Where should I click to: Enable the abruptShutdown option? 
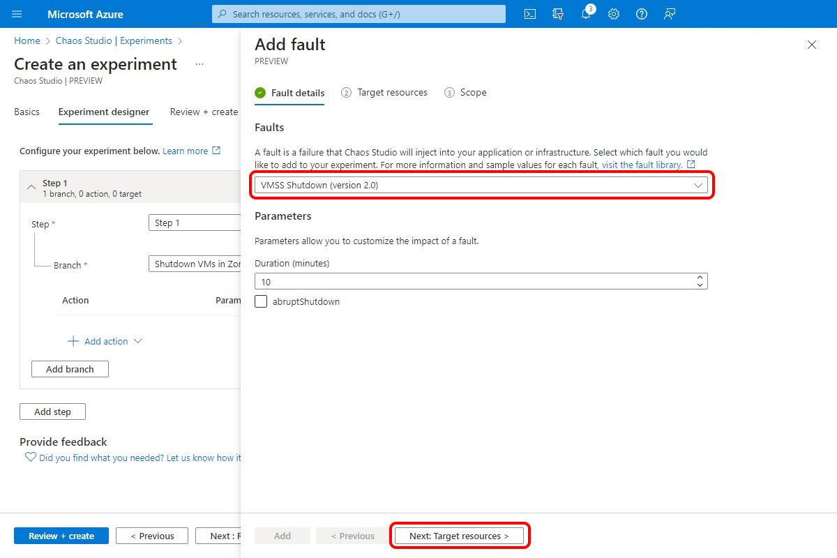coord(260,301)
